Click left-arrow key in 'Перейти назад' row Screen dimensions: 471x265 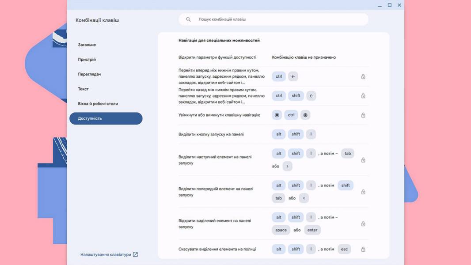click(311, 96)
